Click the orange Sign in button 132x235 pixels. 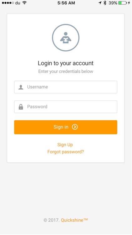(66, 127)
